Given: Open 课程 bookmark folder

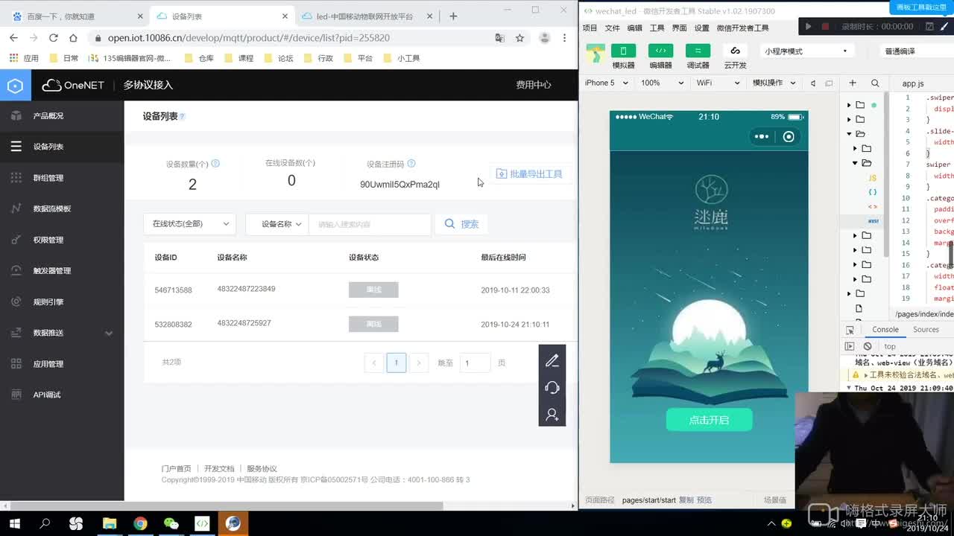Looking at the screenshot, I should click(x=239, y=58).
